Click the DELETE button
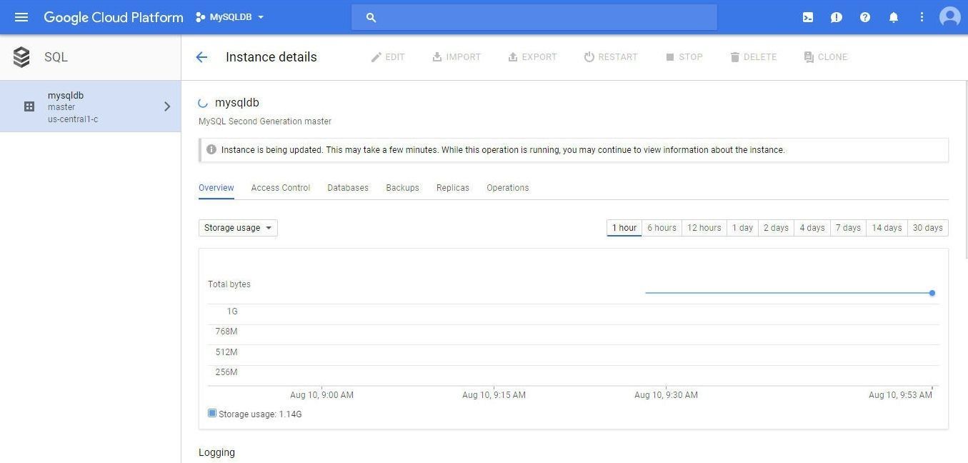Screen dimensions: 968x463 (x=753, y=57)
